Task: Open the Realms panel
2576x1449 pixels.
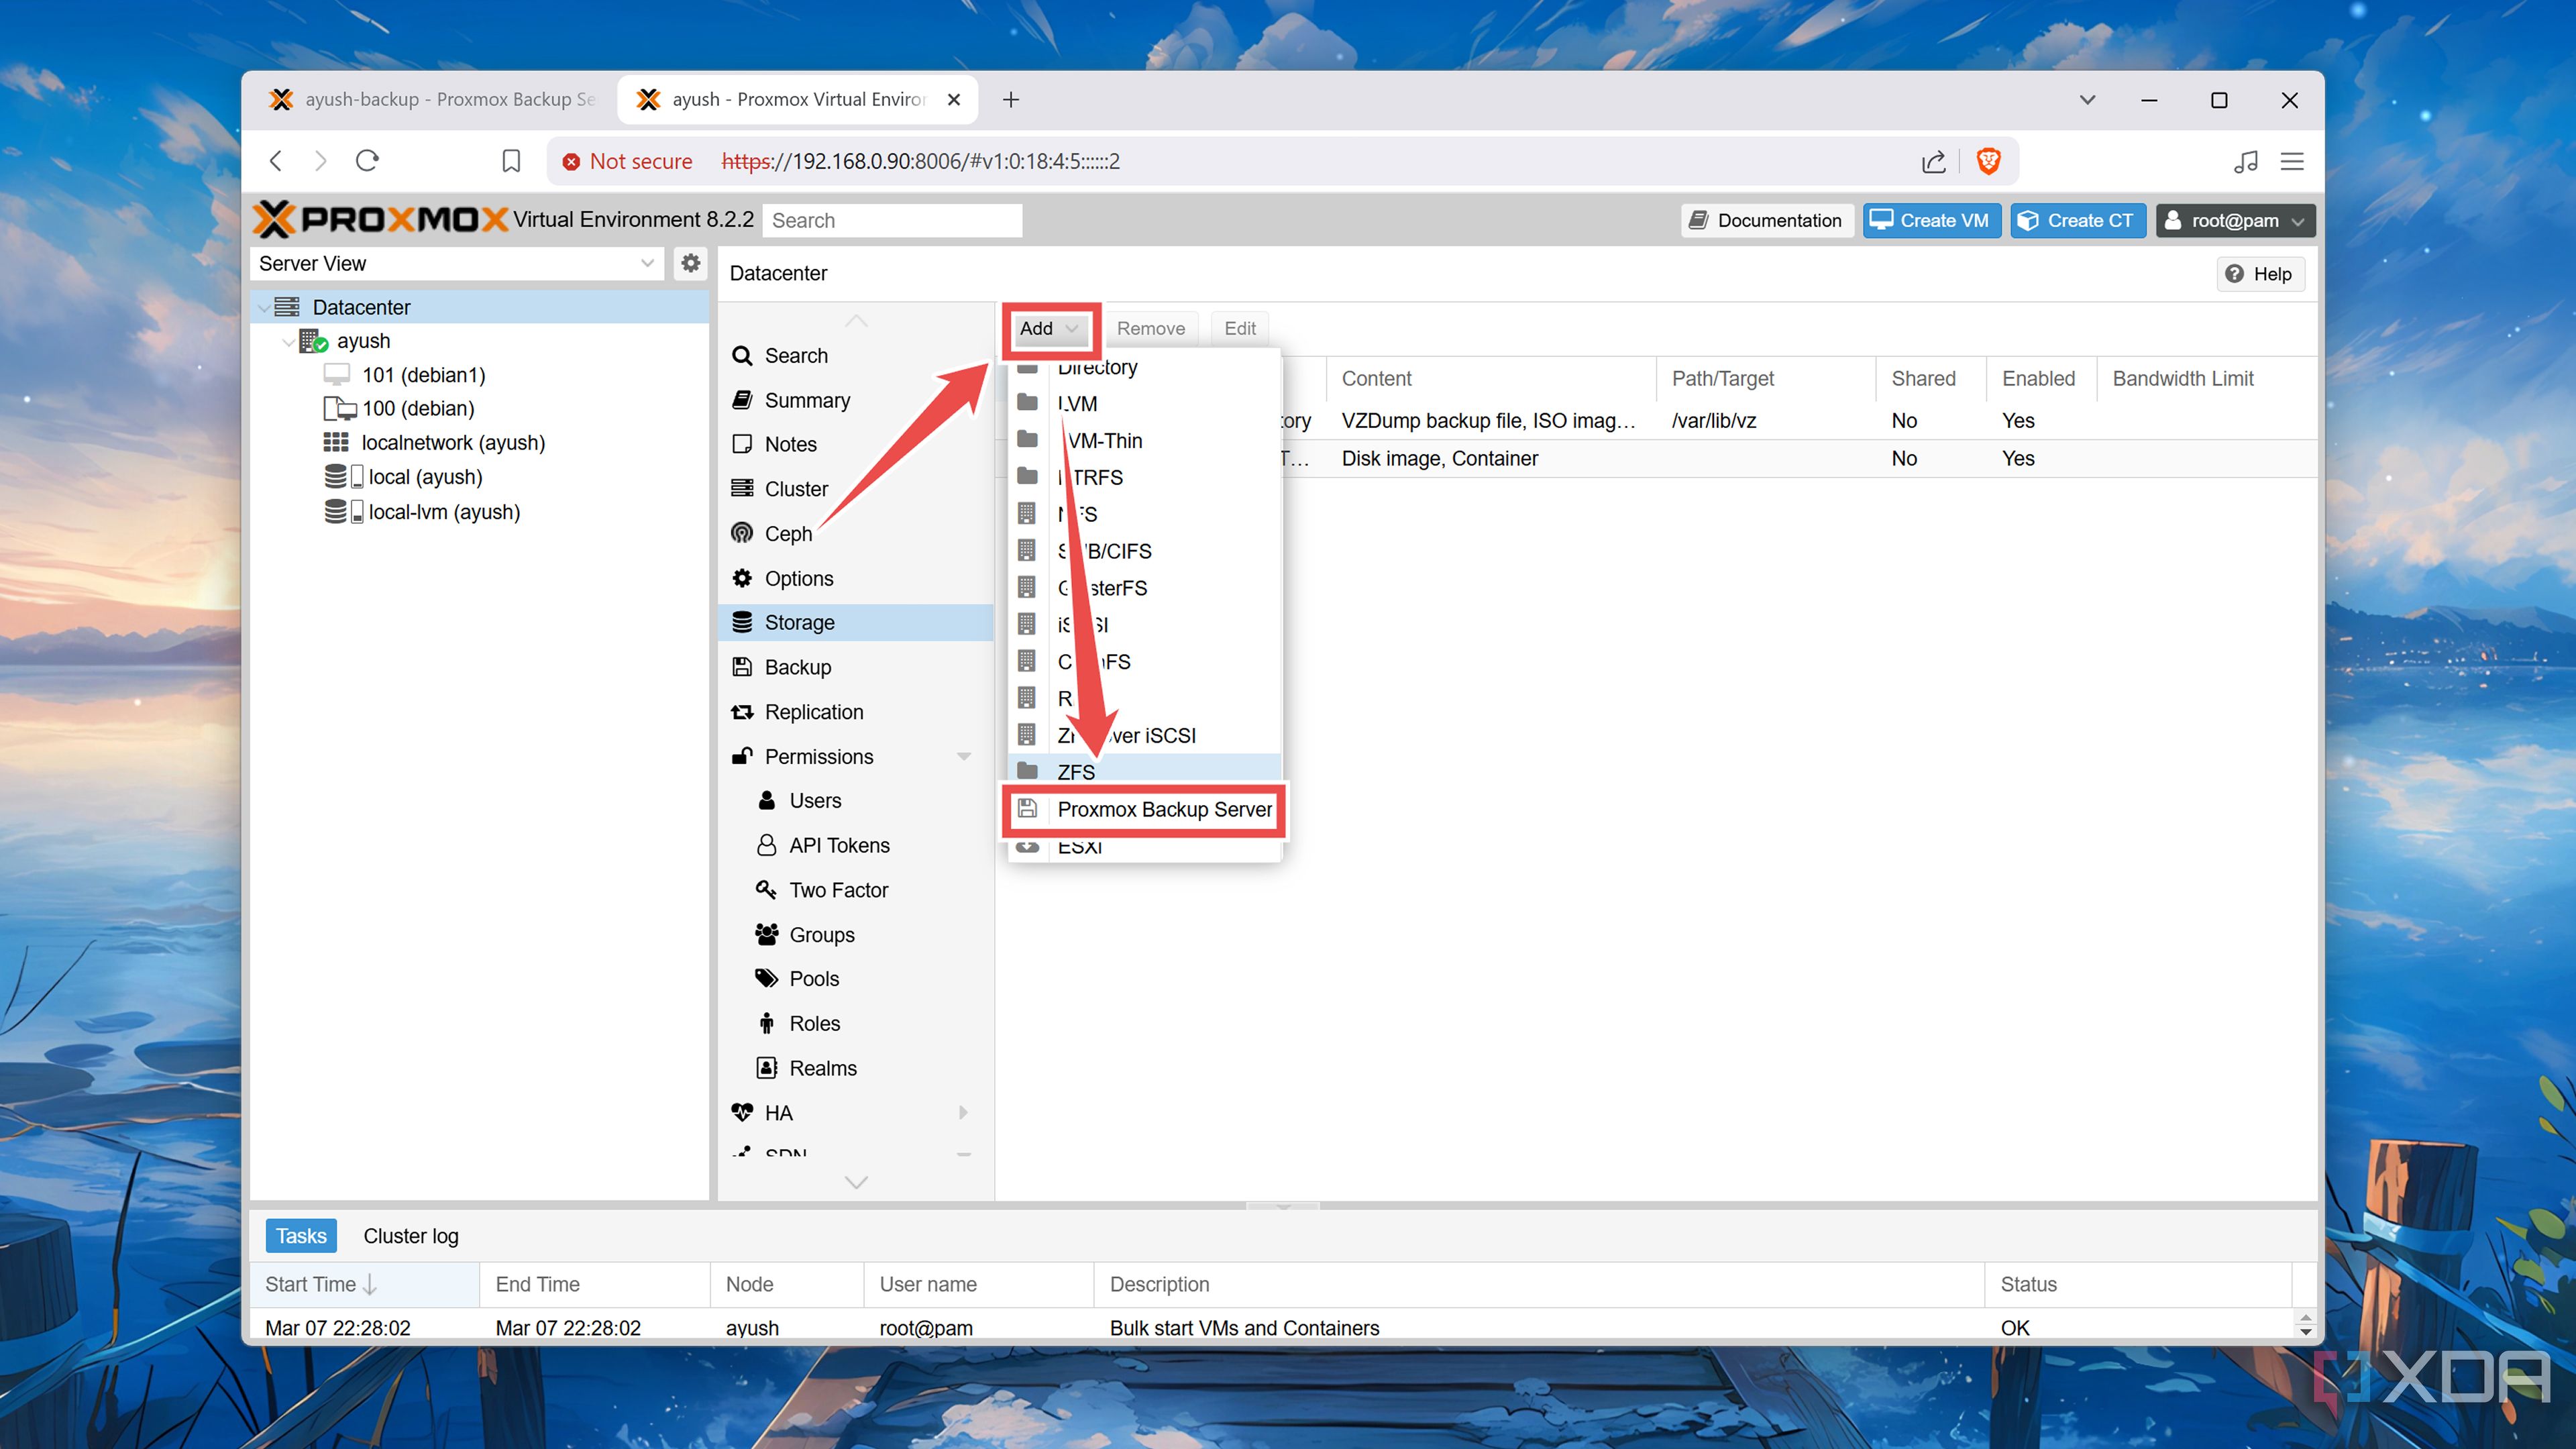Action: click(x=821, y=1067)
